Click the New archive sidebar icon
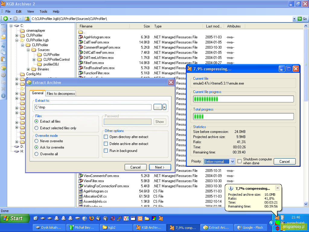This screenshot has height=232, width=309. (3, 30)
